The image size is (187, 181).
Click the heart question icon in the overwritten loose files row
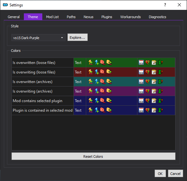(148, 62)
